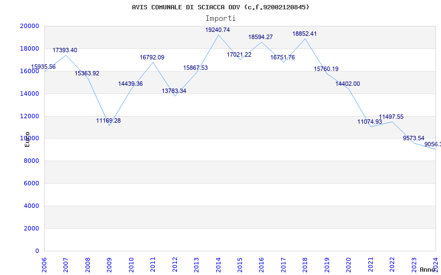This screenshot has height=275, width=441.
Task: Select the 13783.34 data label
Action: click(174, 91)
